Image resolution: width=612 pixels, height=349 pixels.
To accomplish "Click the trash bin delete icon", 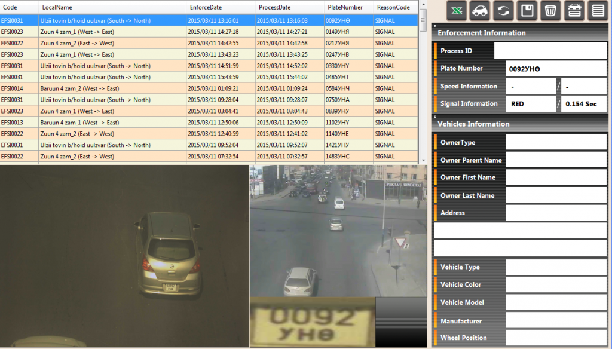I will (550, 11).
